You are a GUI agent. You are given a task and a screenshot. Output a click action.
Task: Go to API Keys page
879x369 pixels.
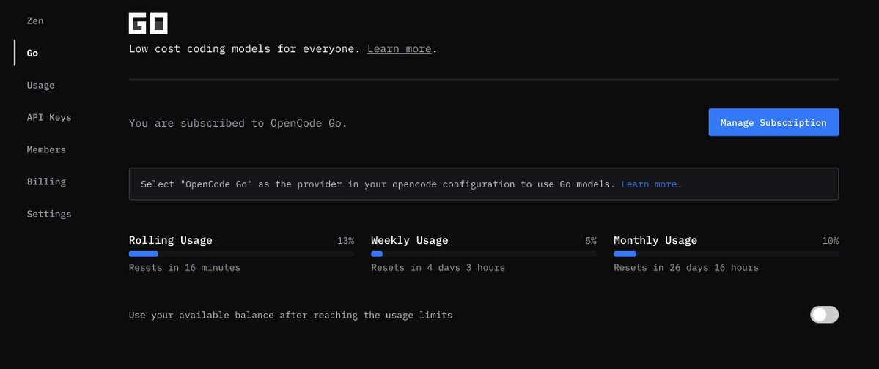(x=49, y=117)
